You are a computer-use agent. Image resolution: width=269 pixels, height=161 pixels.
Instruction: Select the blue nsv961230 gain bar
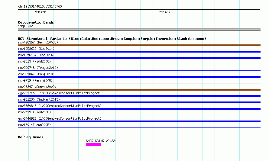pyautogui.click(x=139, y=102)
